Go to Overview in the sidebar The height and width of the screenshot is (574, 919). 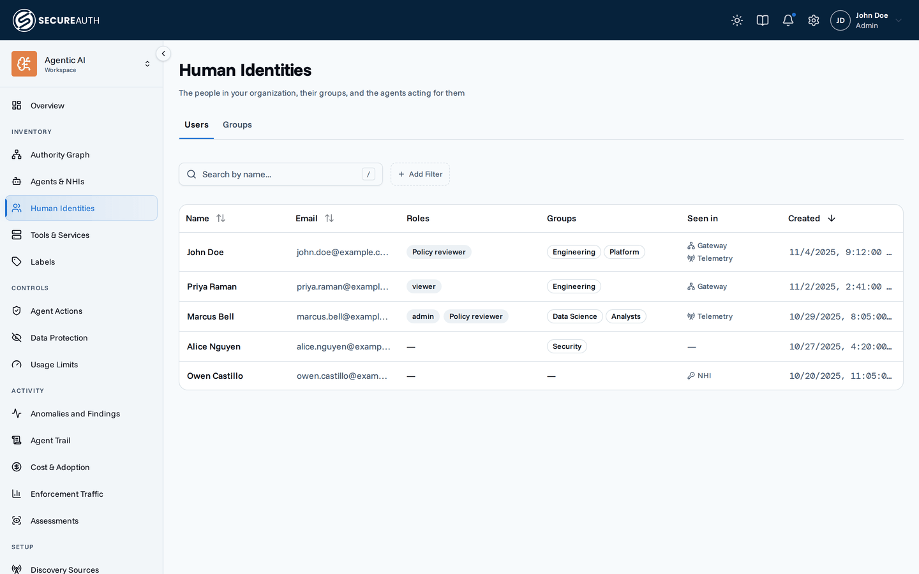click(x=81, y=106)
